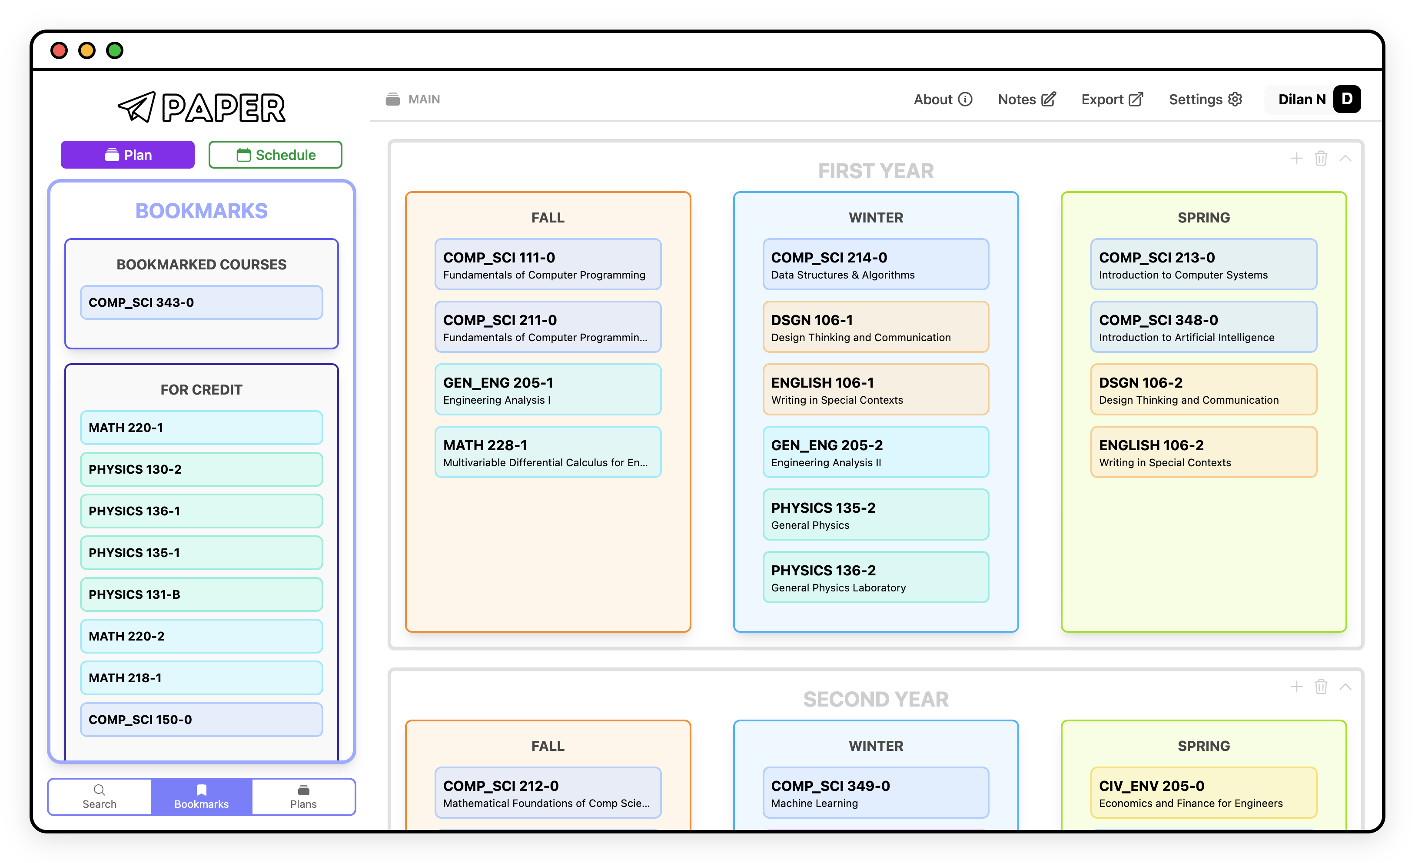Click the Second Year trash icon

[x=1321, y=687]
